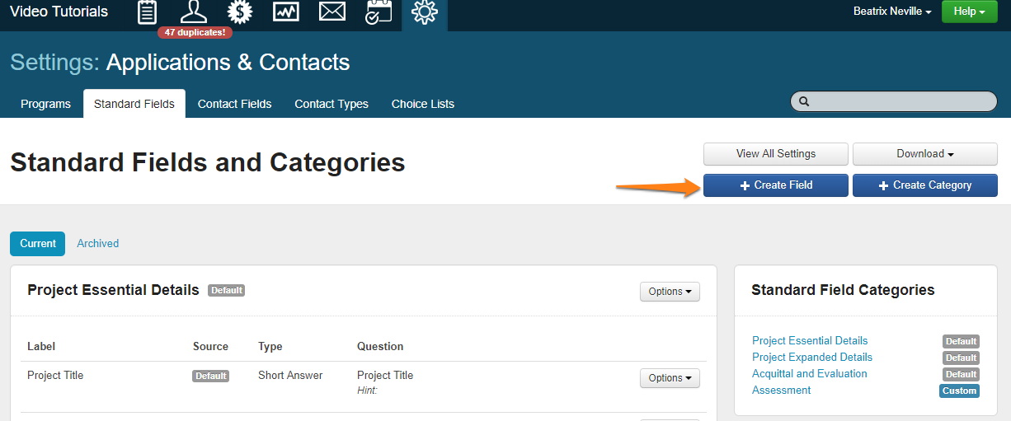The height and width of the screenshot is (421, 1011).
Task: Open the contacts person icon
Action: pyautogui.click(x=194, y=12)
